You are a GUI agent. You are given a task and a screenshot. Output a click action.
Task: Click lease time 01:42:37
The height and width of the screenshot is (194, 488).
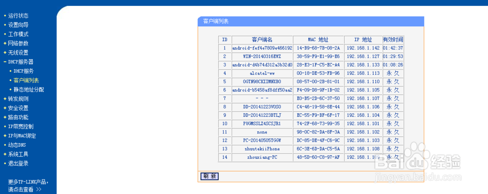point(393,48)
